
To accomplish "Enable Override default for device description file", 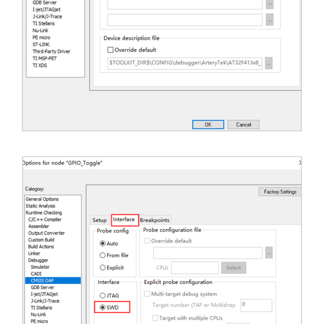I will (x=111, y=50).
